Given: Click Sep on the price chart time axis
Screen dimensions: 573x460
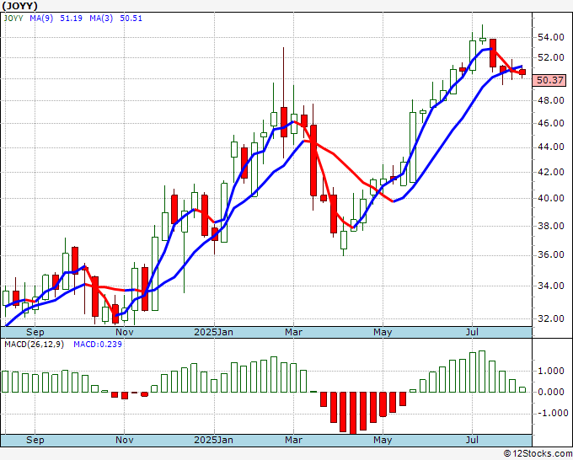Looking at the screenshot, I should (35, 332).
